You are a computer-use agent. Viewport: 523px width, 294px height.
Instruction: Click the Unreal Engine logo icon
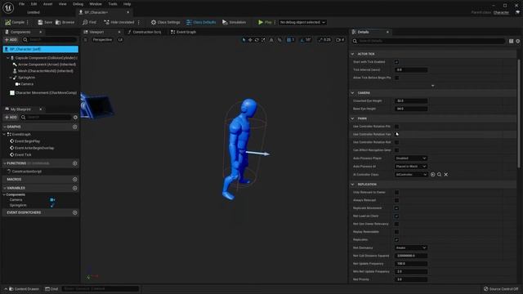tap(8, 7)
